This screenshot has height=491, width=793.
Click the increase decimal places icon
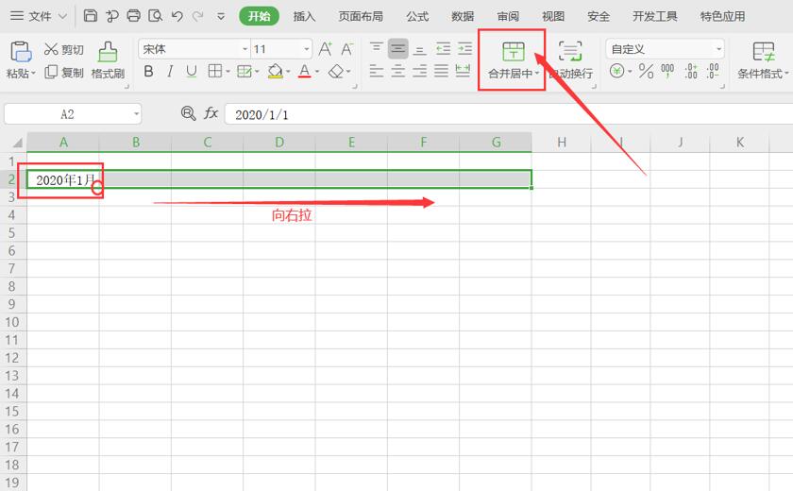point(691,71)
